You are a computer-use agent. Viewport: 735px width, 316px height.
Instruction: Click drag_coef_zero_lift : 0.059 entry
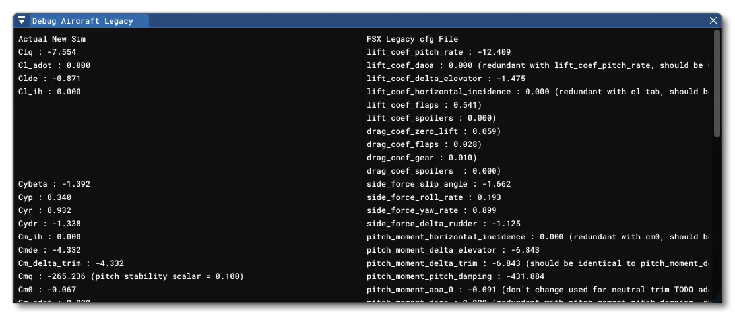434,131
